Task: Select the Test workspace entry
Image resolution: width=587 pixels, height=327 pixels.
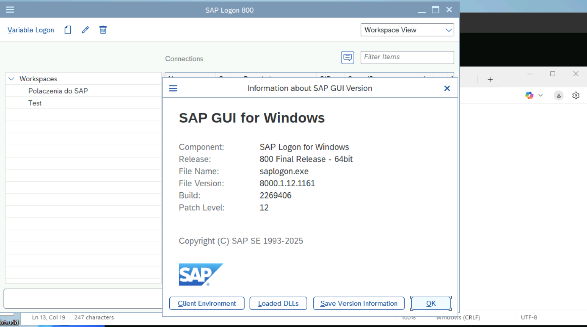Action: pyautogui.click(x=35, y=103)
